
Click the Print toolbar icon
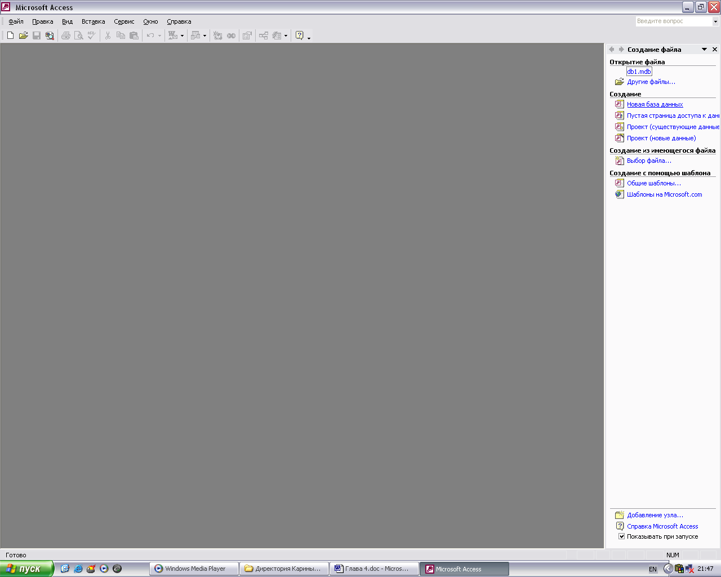66,35
